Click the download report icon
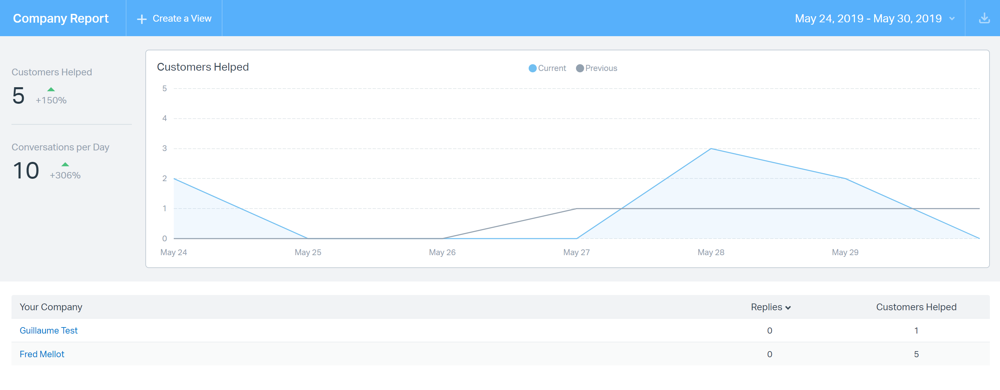Viewport: 1000px width, 390px height. [x=984, y=18]
